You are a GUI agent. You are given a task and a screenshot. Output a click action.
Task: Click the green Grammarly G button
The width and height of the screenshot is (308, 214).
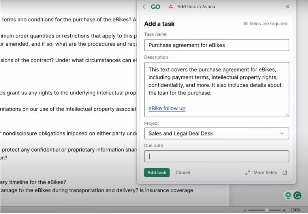pyautogui.click(x=297, y=195)
